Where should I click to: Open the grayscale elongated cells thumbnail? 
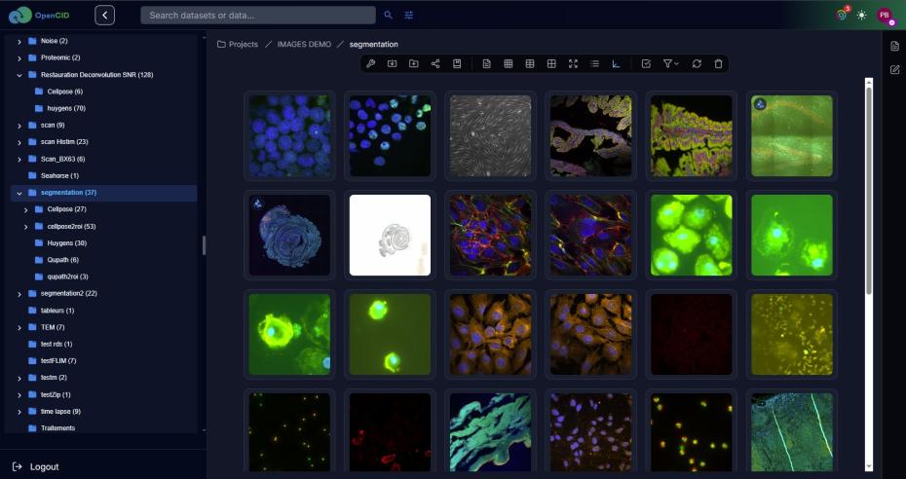coord(491,135)
